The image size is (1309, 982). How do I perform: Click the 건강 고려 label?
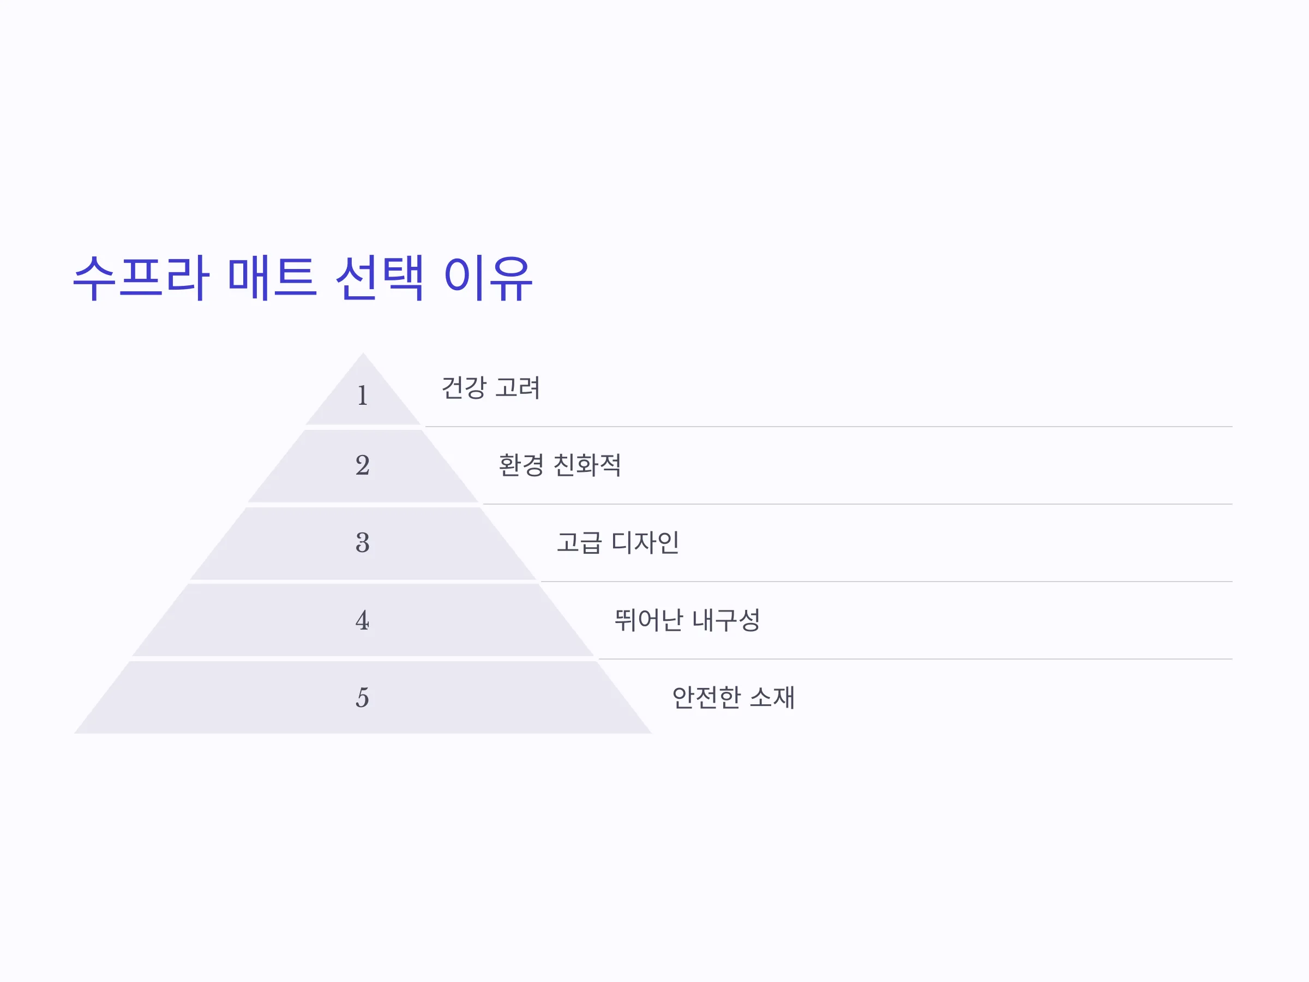[490, 388]
